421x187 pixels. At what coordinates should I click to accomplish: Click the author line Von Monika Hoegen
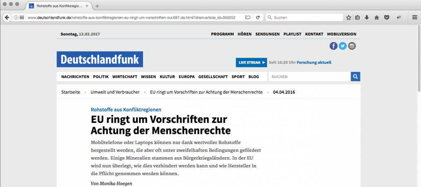(x=112, y=184)
